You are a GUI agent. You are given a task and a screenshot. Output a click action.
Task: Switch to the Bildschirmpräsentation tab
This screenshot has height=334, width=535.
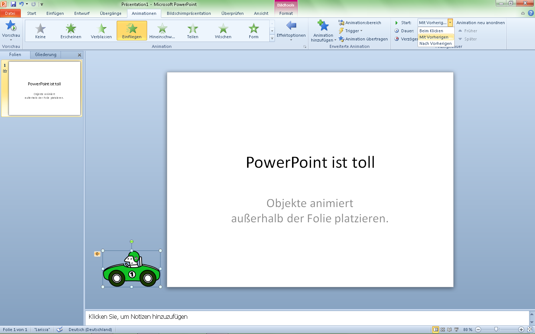point(189,13)
